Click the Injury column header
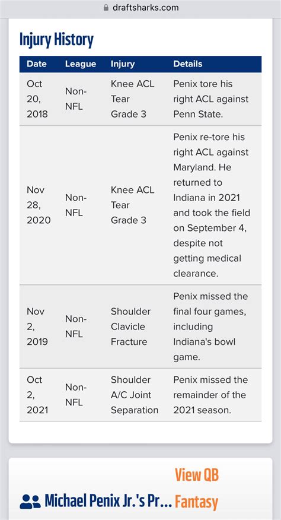The height and width of the screenshot is (520, 281). (123, 64)
